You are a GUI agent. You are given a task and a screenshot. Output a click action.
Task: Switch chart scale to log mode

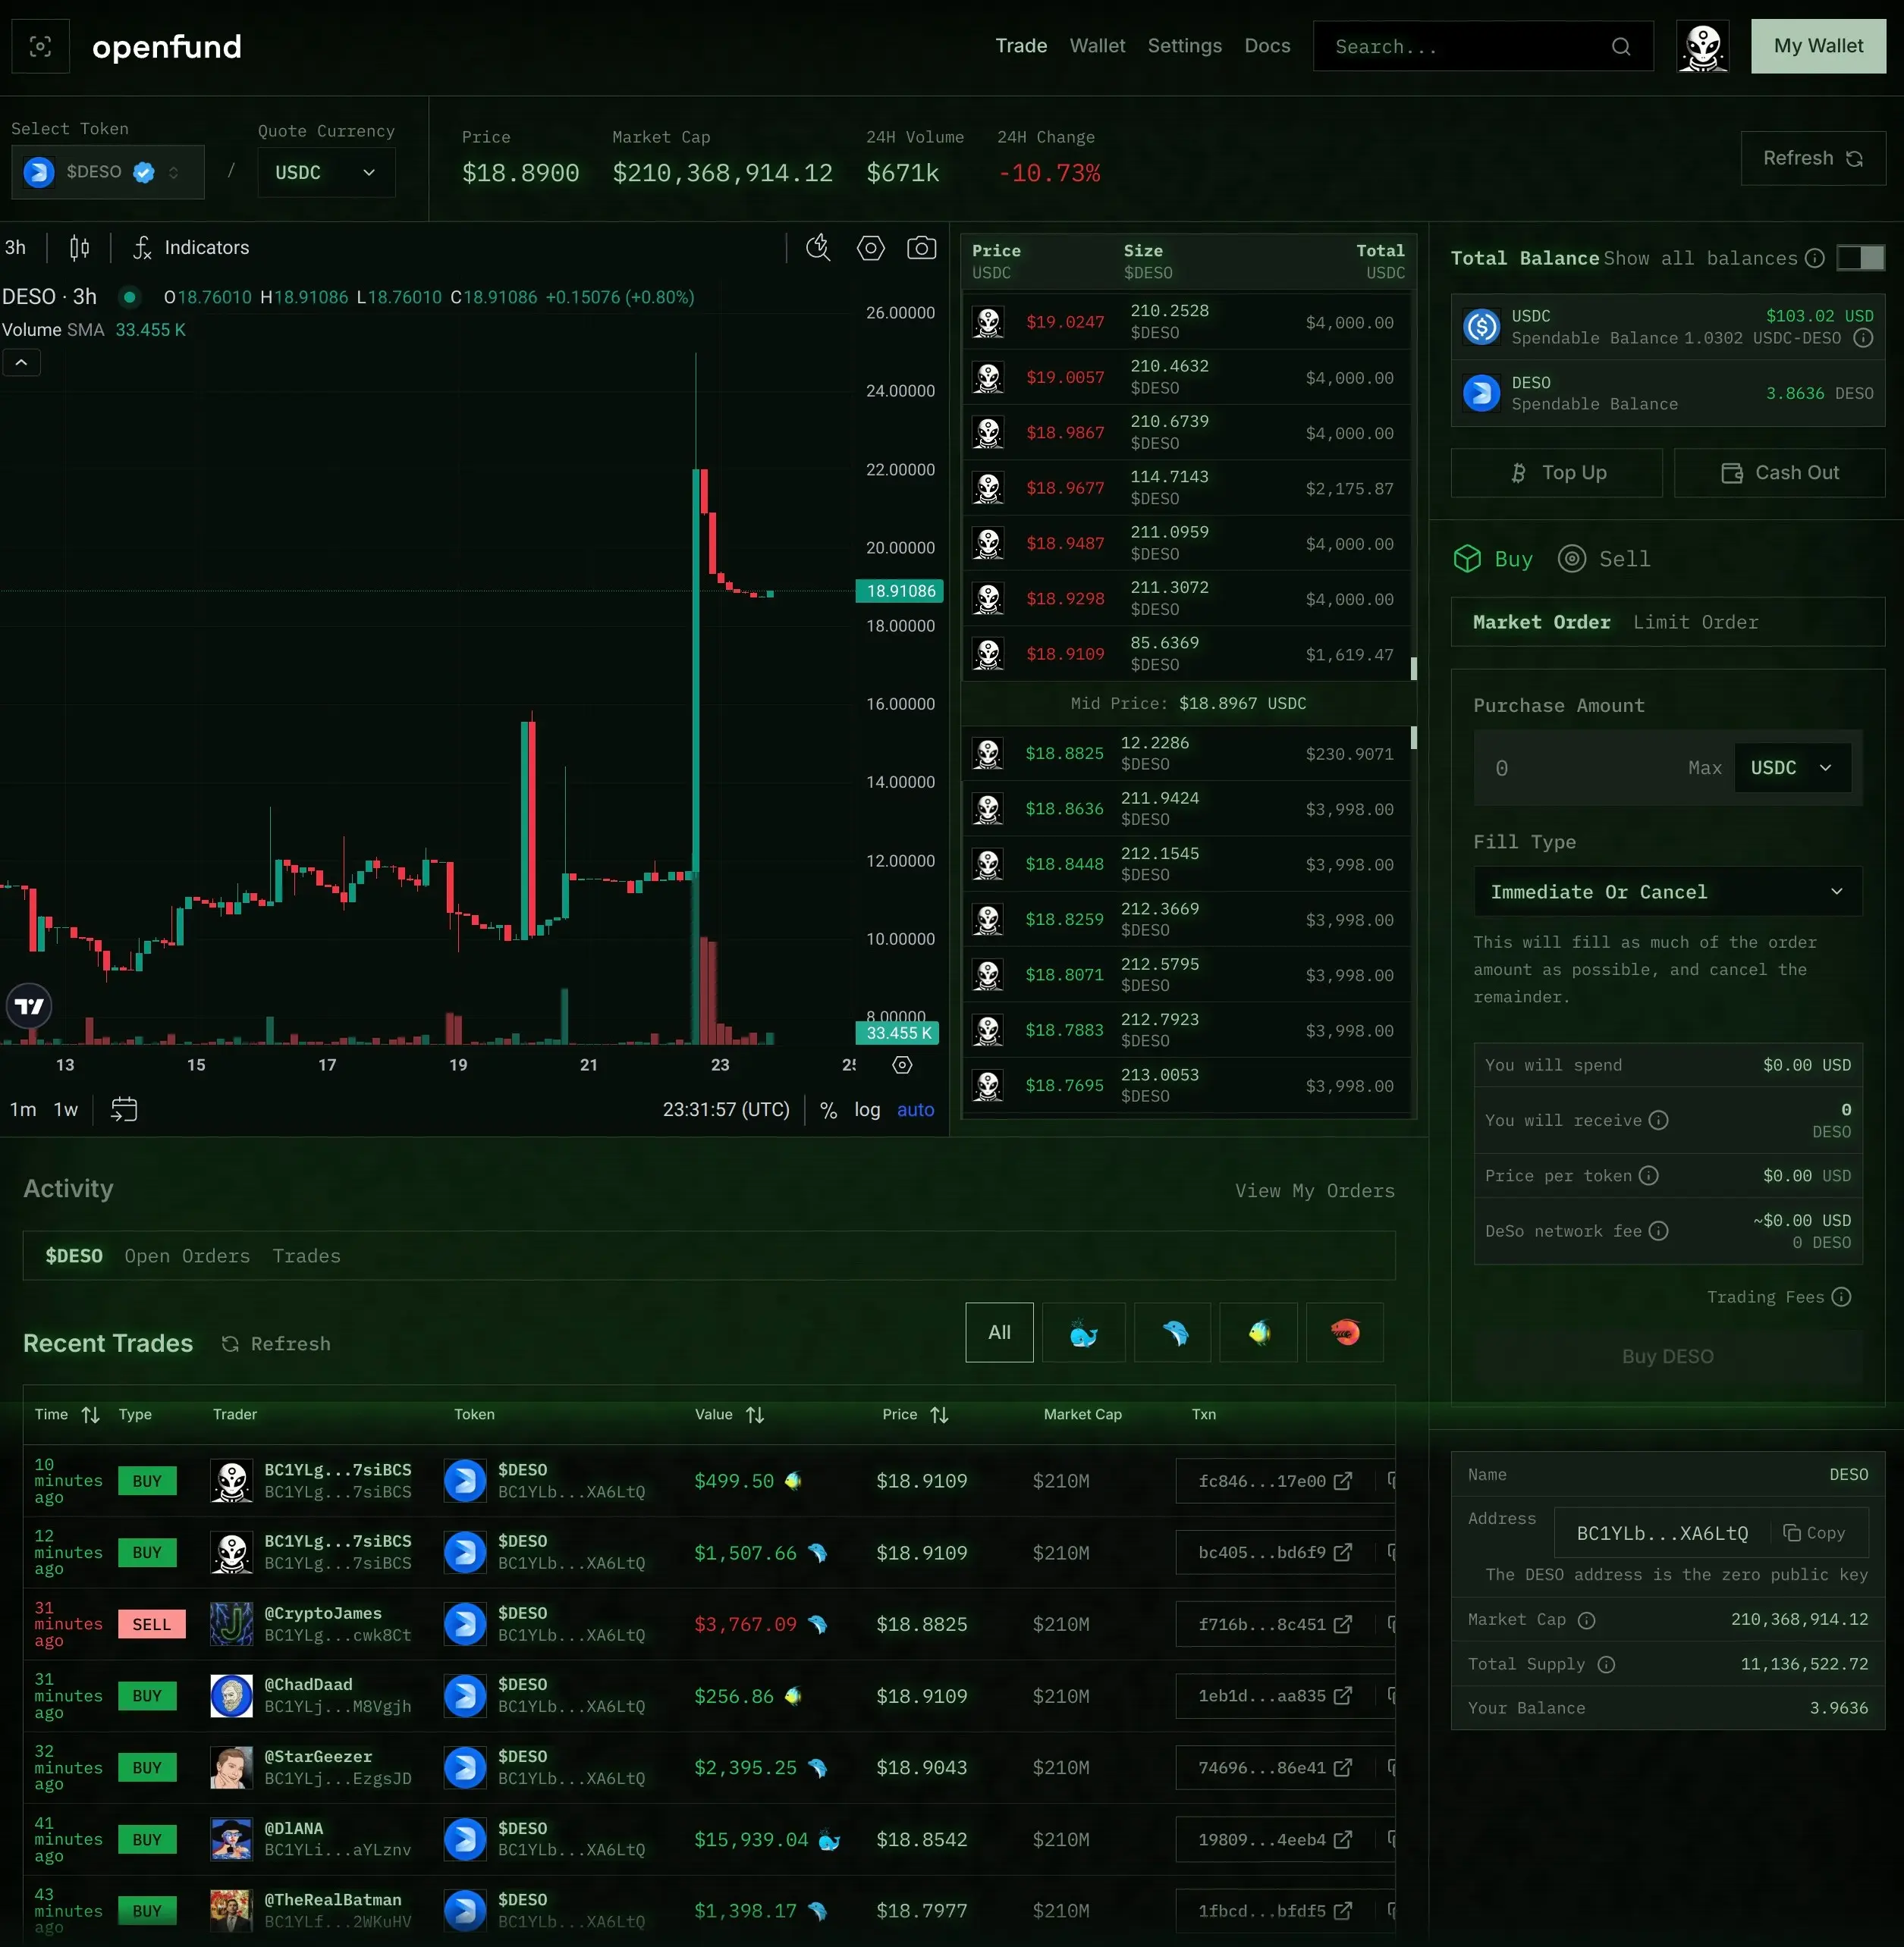pos(866,1109)
